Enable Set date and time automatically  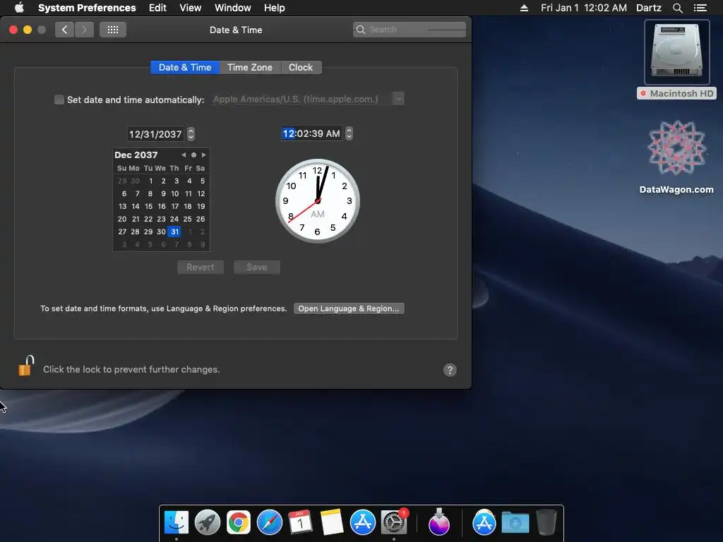point(59,100)
